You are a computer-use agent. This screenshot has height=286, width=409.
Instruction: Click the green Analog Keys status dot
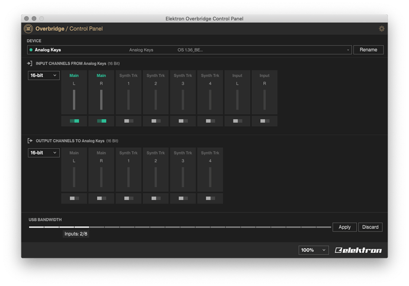[x=31, y=50]
